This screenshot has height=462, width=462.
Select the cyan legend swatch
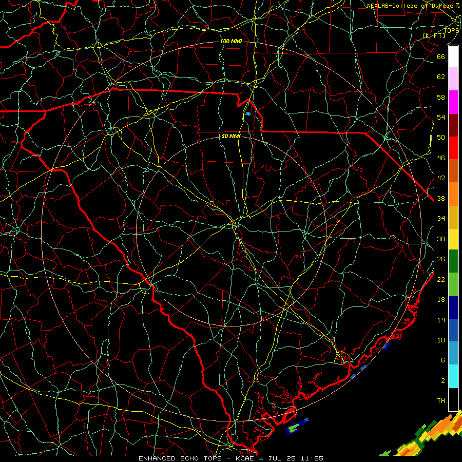tap(453, 376)
